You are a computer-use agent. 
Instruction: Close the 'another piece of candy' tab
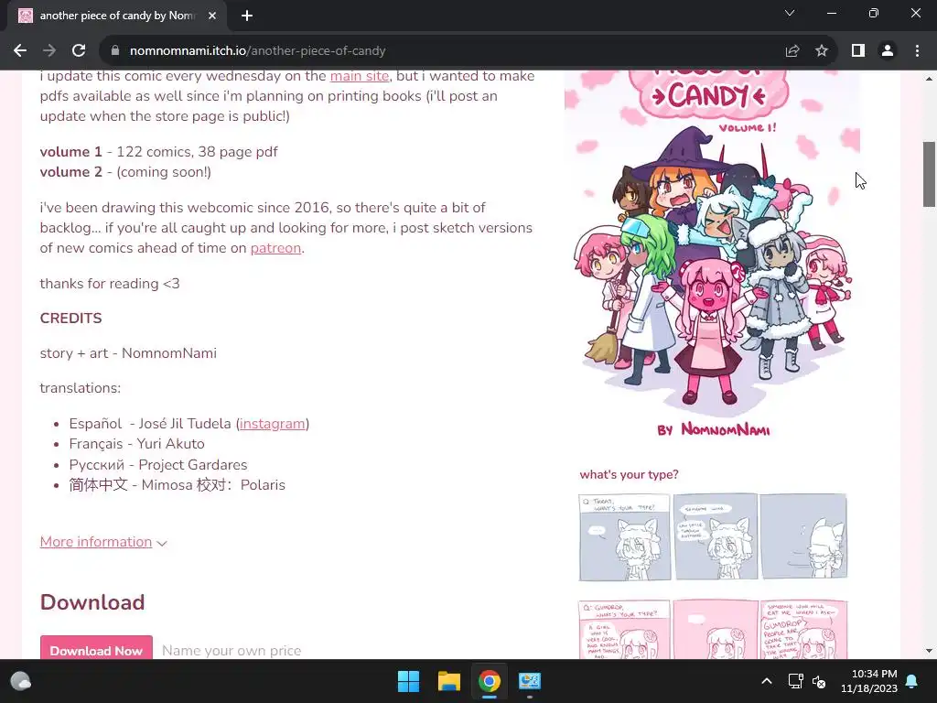point(212,16)
